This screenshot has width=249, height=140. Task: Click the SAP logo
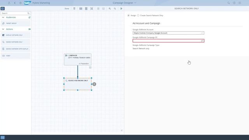tap(28, 3)
